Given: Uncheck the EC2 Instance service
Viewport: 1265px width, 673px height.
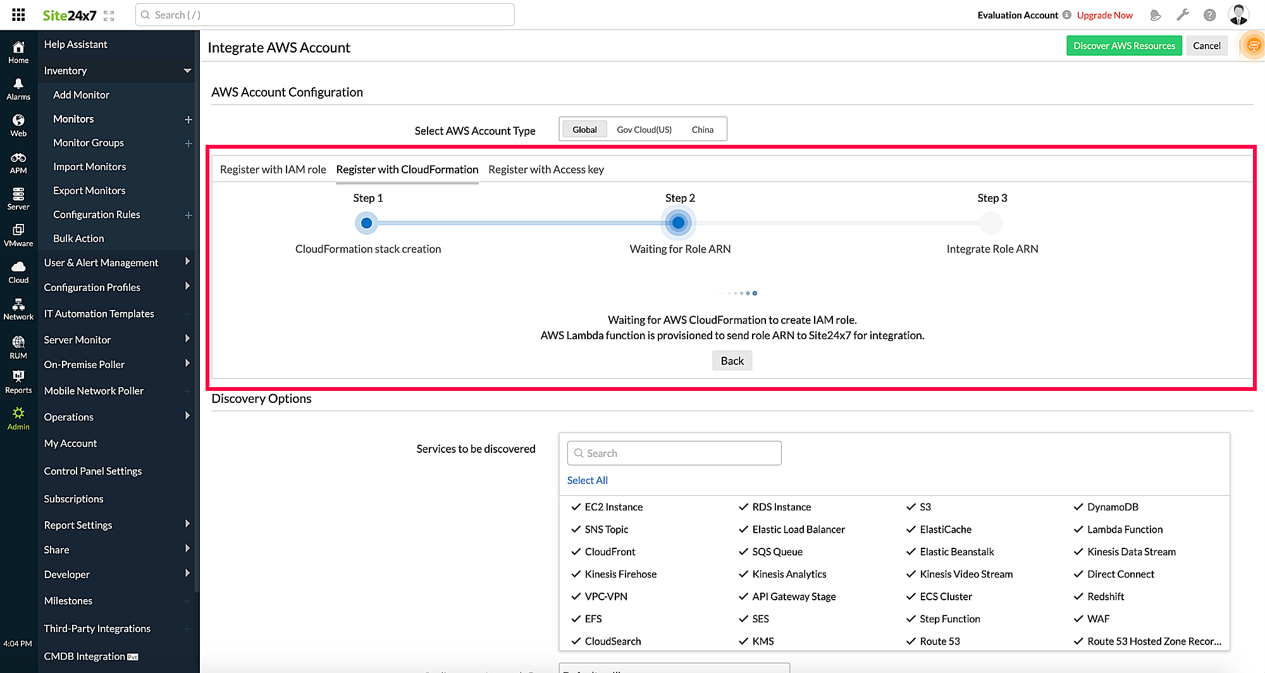Looking at the screenshot, I should click(x=576, y=507).
